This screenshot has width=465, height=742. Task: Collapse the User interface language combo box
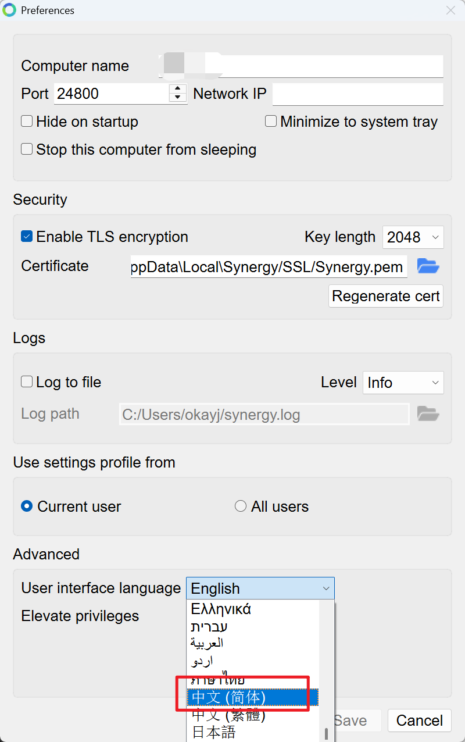point(260,588)
